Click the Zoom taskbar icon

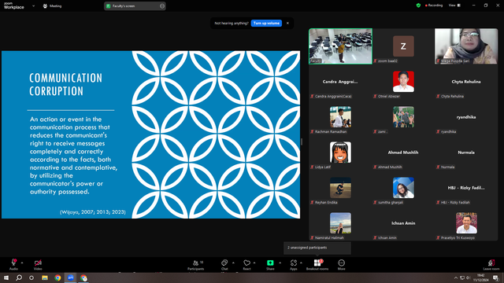click(x=70, y=277)
